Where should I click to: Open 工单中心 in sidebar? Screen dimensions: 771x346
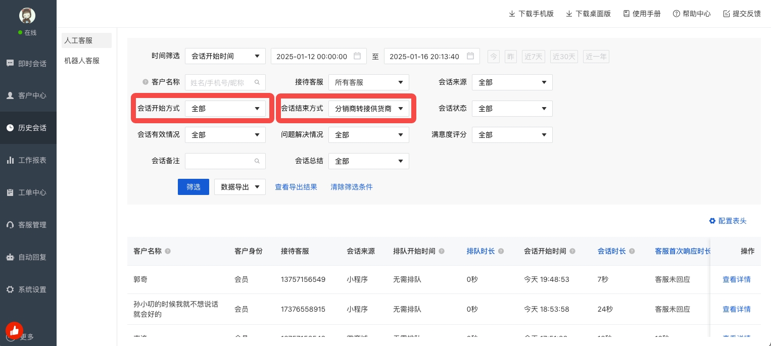tap(28, 192)
